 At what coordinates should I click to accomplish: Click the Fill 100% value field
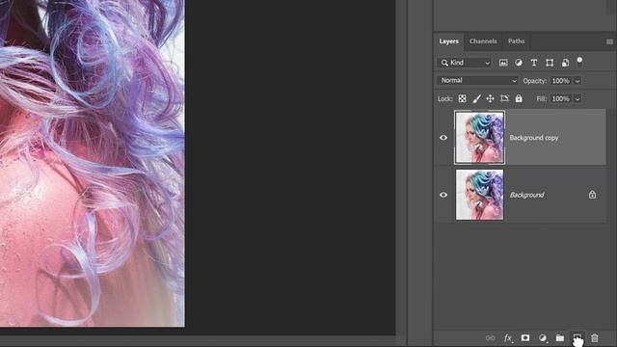pyautogui.click(x=561, y=99)
